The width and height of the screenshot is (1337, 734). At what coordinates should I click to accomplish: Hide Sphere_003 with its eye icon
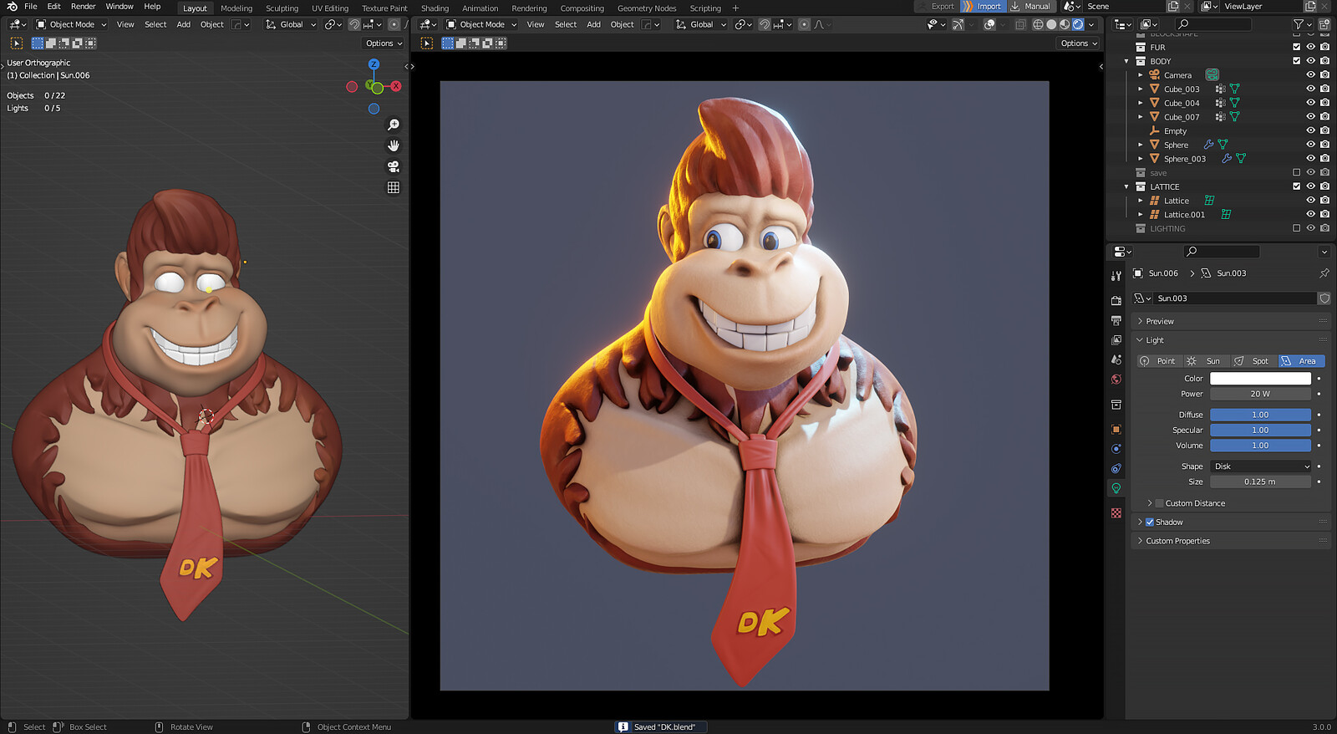point(1310,158)
